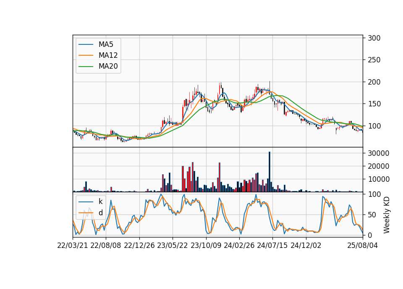Click the MA5 legend label
403x289 pixels.
pyautogui.click(x=106, y=44)
